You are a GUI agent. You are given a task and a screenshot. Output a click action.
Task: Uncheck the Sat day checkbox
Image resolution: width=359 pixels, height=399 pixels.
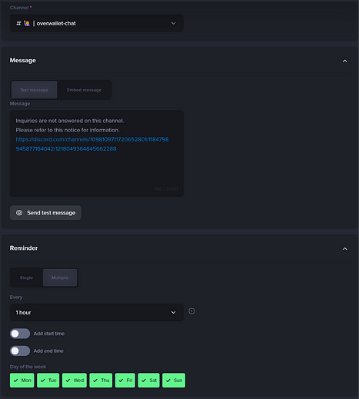point(148,381)
